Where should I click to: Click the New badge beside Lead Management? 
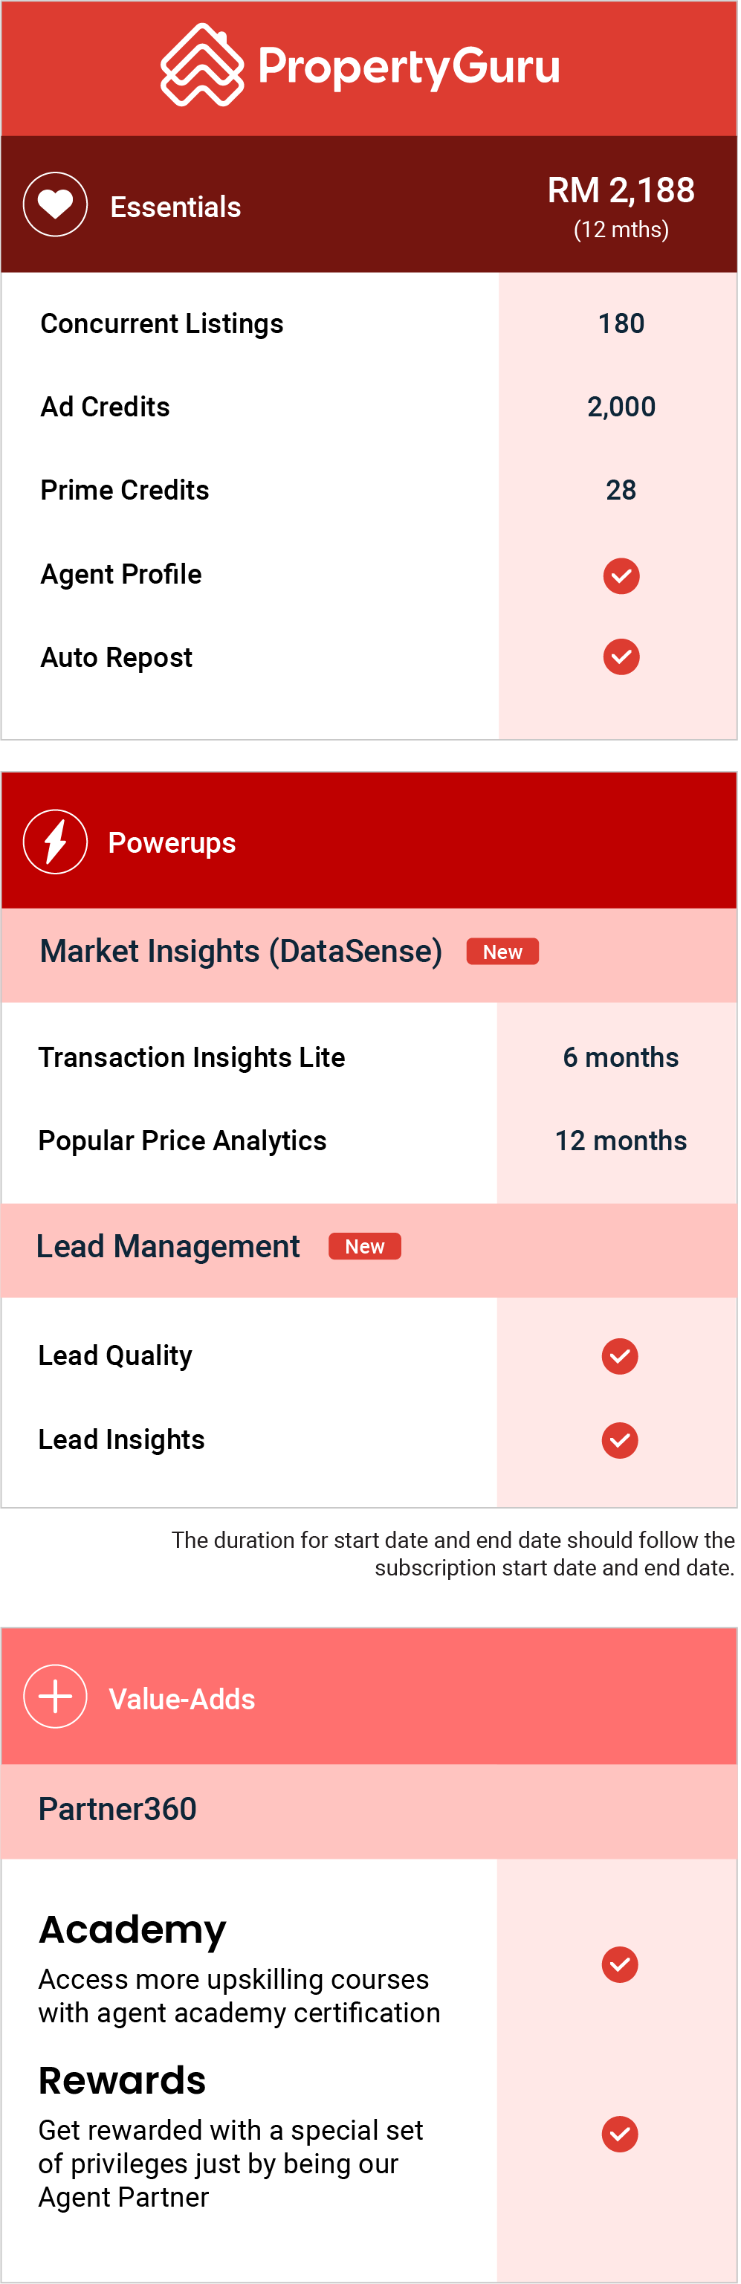[365, 1248]
